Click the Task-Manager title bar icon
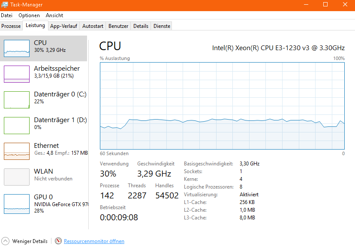This screenshot has width=355, height=249. tap(4, 4)
